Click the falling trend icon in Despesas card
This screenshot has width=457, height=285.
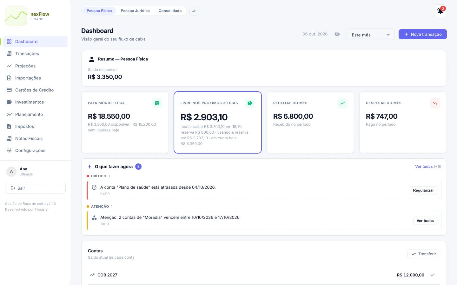pos(435,103)
